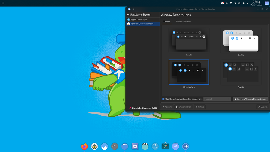The width and height of the screenshot is (270, 152).
Task: Click the Discord tray icon in the top panel
Action: pos(223,3)
